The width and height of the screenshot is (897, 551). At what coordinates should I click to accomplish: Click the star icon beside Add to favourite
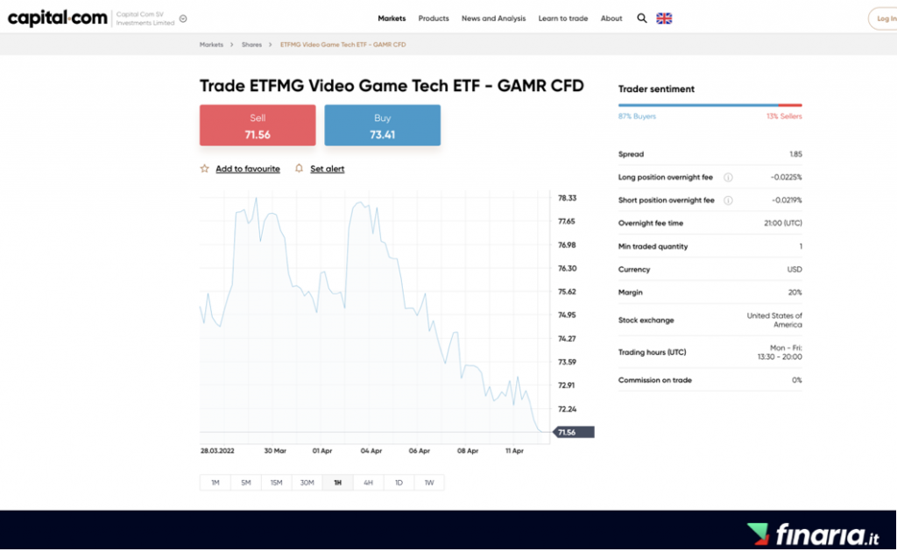click(204, 168)
